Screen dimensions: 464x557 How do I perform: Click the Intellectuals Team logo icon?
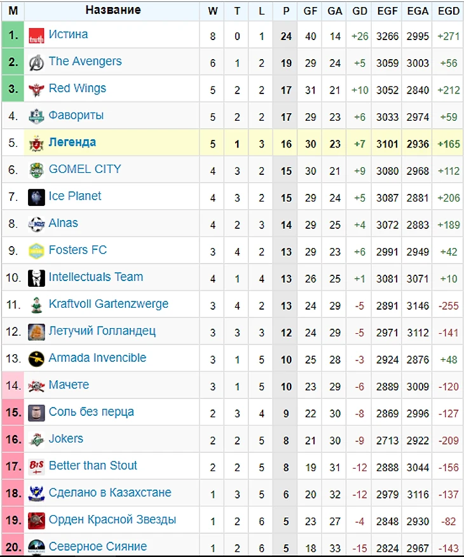[x=36, y=278]
